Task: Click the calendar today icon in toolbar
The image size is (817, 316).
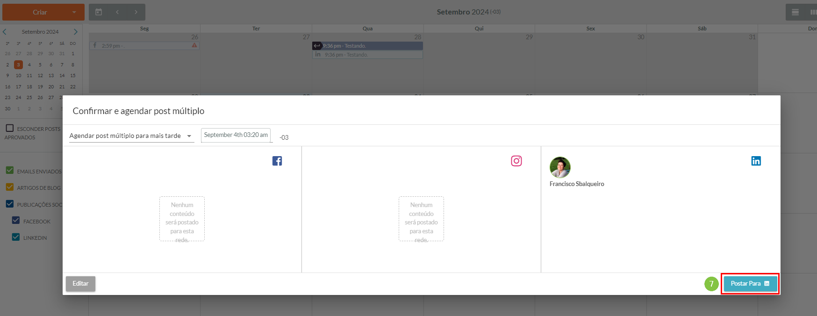Action: pyautogui.click(x=99, y=12)
